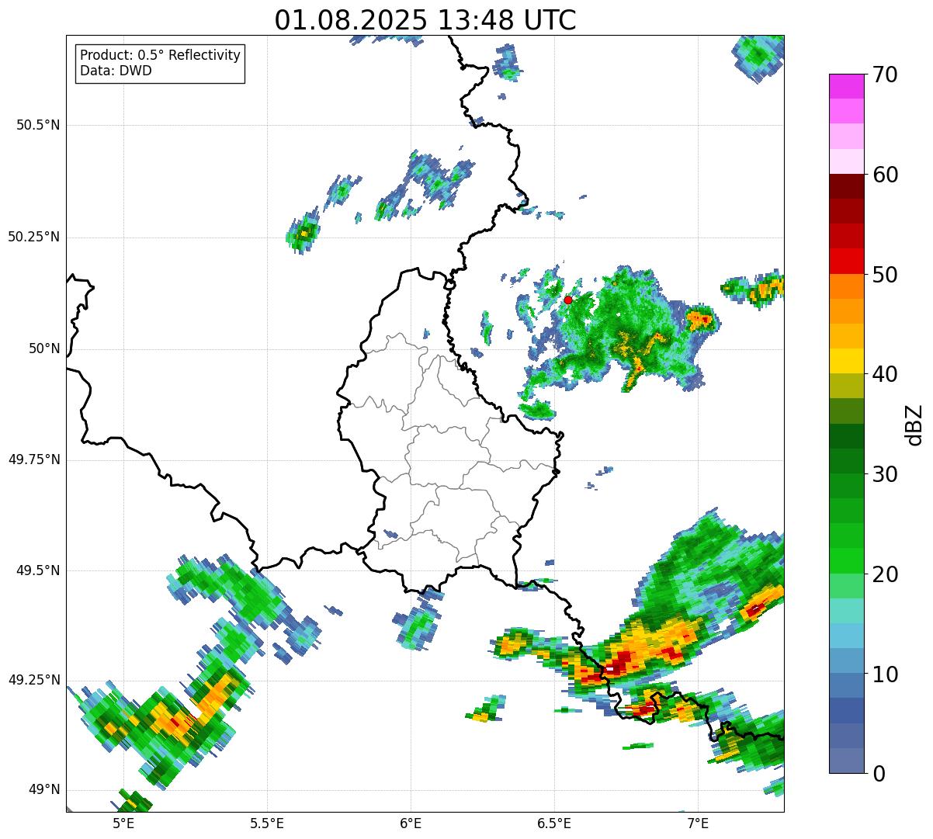Click the 50.5°N latitude label
Screen dimensions: 933x839
click(38, 125)
